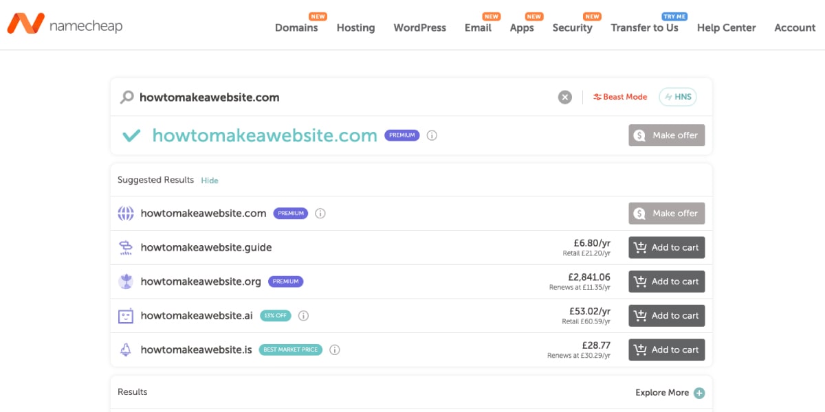825x412 pixels.
Task: Click the Results section heading
Action: pos(133,392)
